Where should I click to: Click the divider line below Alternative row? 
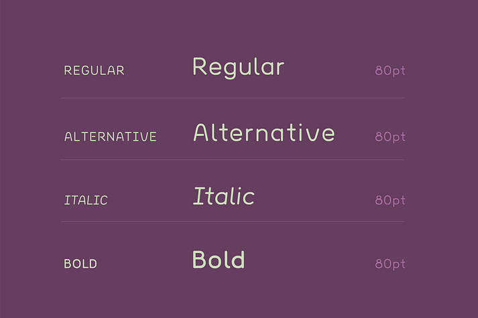tap(233, 159)
